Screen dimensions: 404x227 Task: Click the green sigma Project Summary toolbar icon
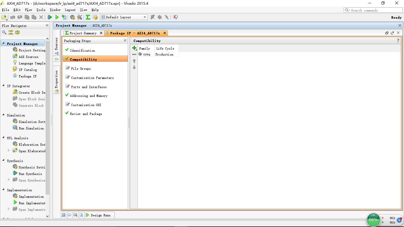coord(88,17)
